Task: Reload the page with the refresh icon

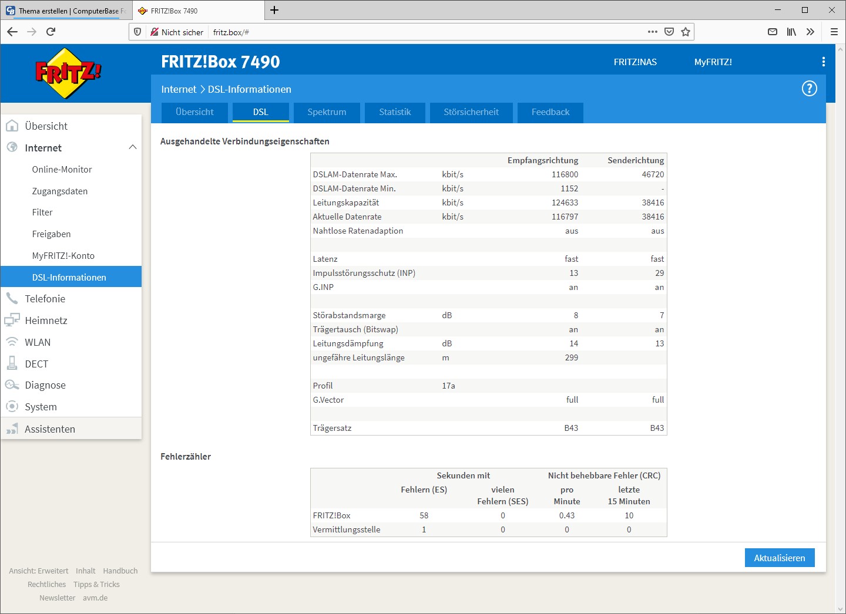Action: click(x=51, y=32)
